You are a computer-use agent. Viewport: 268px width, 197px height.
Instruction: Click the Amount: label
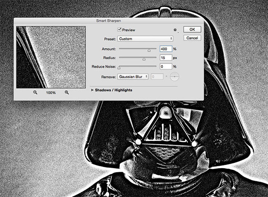pyautogui.click(x=109, y=49)
